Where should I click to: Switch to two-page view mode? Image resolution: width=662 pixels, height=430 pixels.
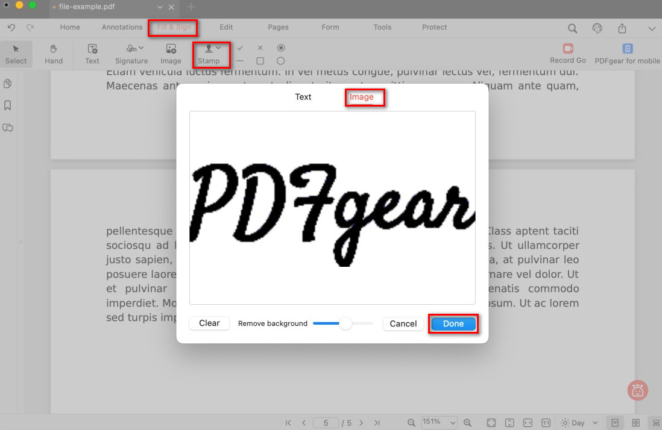(636, 422)
